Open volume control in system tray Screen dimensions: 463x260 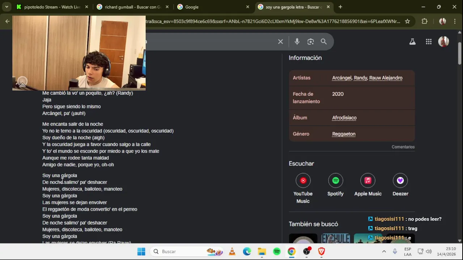pos(429,251)
